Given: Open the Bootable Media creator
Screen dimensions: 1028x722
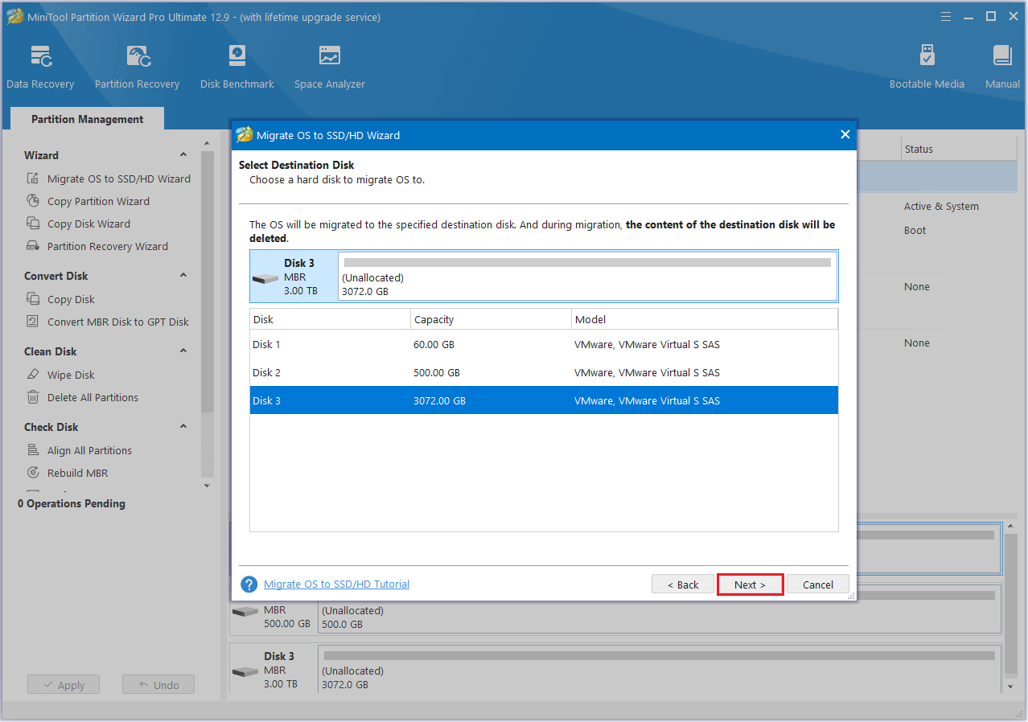Looking at the screenshot, I should [x=927, y=64].
